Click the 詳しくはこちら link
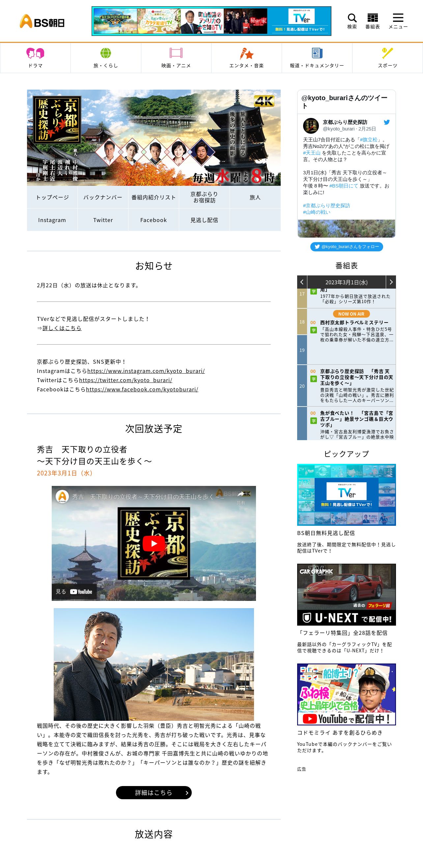423x846 pixels. coord(62,328)
